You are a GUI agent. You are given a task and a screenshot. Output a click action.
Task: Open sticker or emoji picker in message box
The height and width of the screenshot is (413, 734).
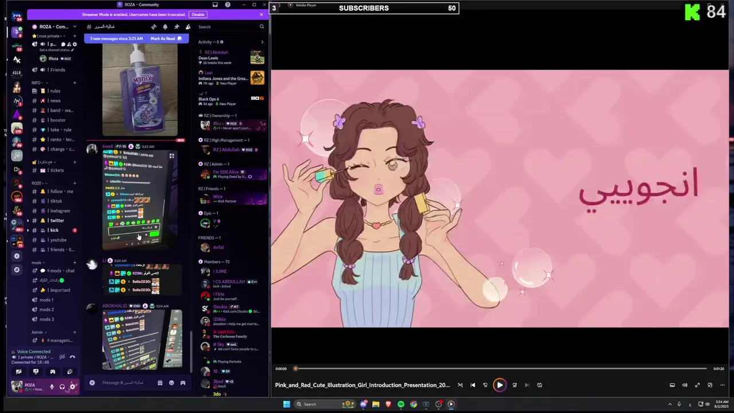tap(171, 383)
